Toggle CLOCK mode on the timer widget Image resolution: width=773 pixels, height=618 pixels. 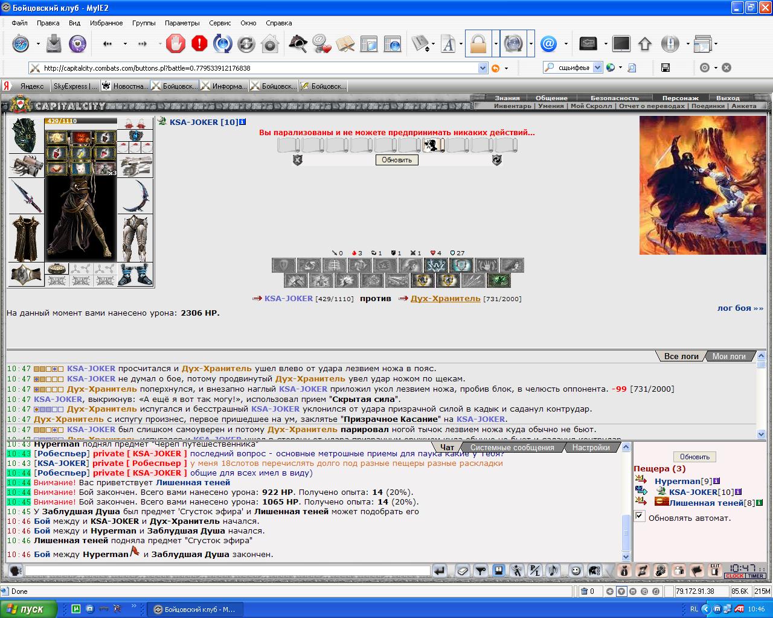(x=734, y=576)
